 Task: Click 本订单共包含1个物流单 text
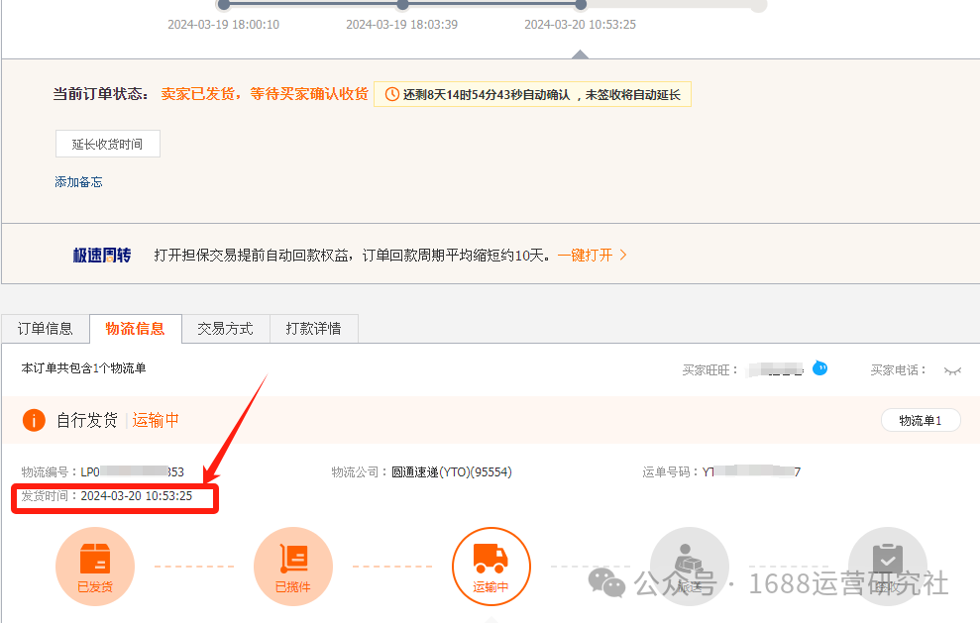coord(84,368)
